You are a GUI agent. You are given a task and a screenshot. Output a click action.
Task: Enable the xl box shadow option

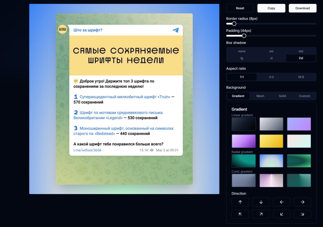pyautogui.click(x=271, y=58)
